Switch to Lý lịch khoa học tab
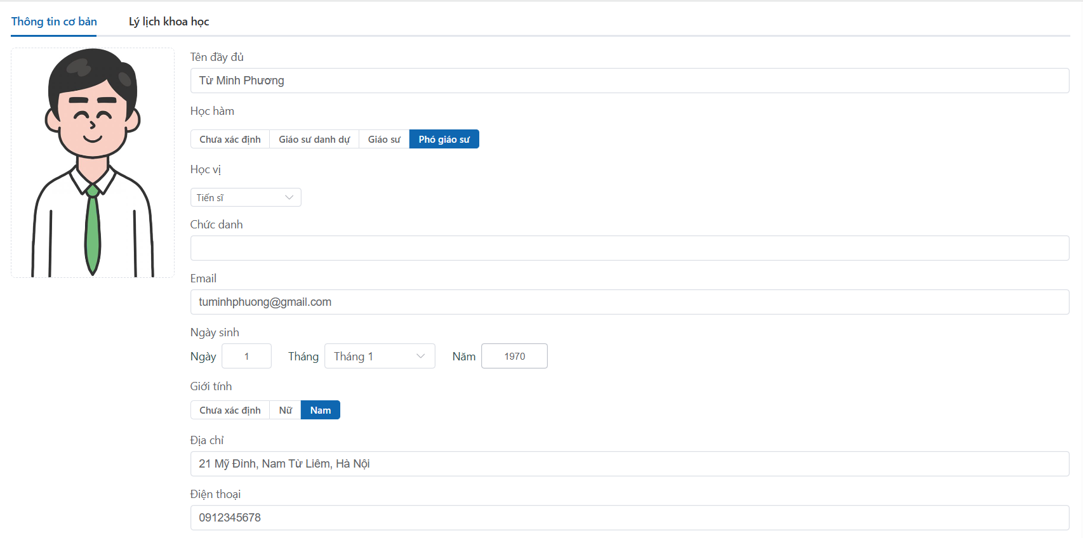1083x538 pixels. [169, 22]
